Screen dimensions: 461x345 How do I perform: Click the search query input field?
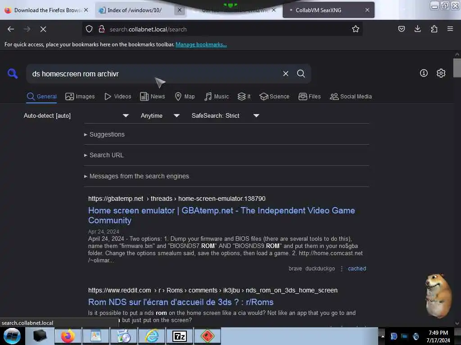(154, 74)
